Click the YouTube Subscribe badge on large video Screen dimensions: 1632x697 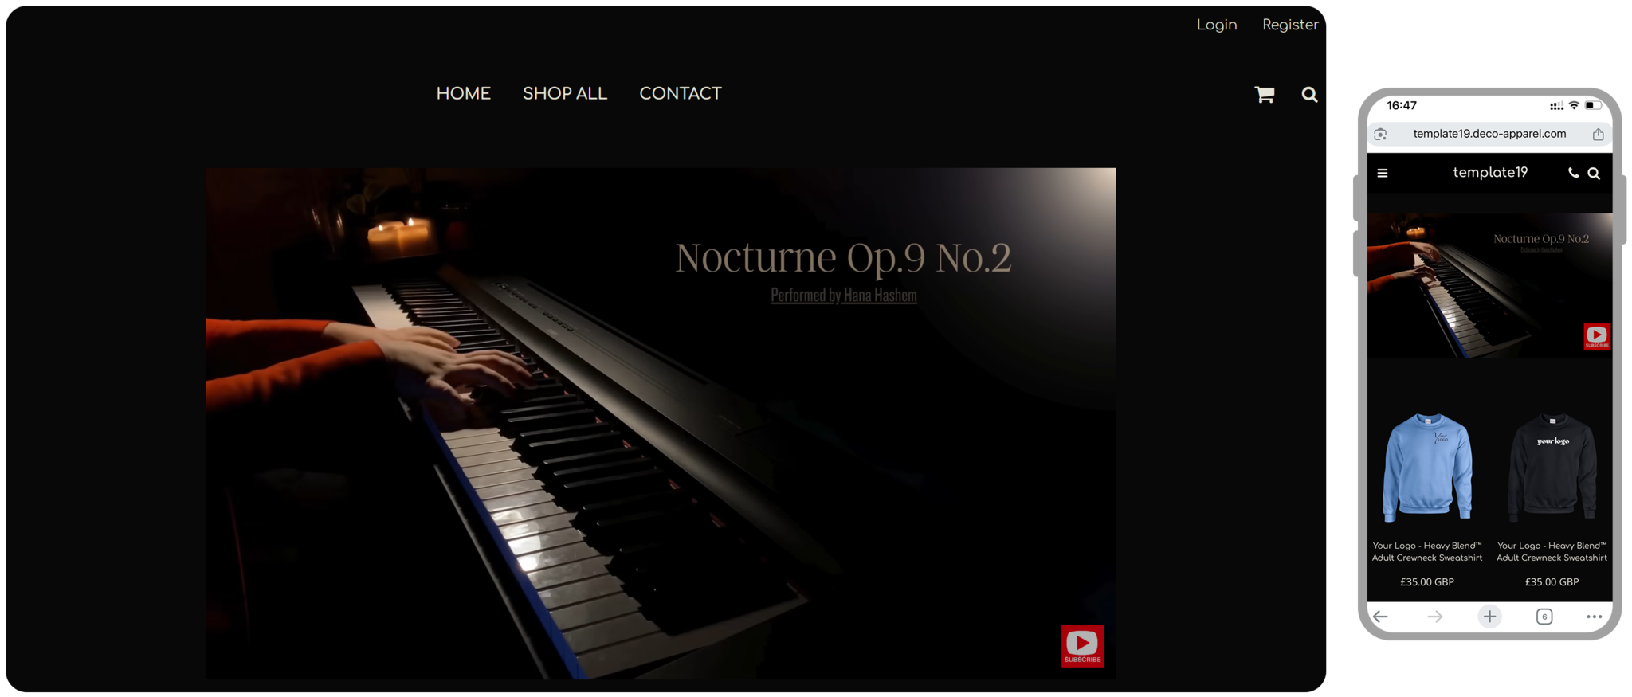point(1082,645)
